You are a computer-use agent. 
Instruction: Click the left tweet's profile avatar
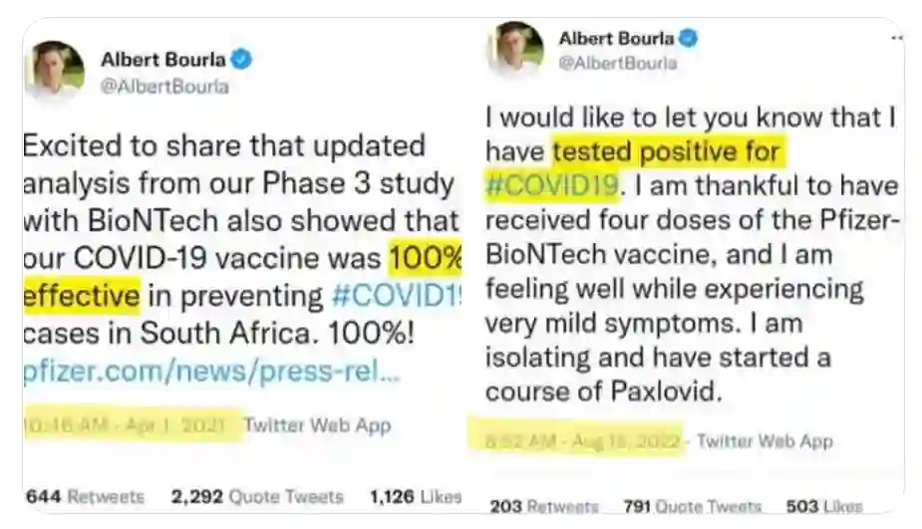56,70
